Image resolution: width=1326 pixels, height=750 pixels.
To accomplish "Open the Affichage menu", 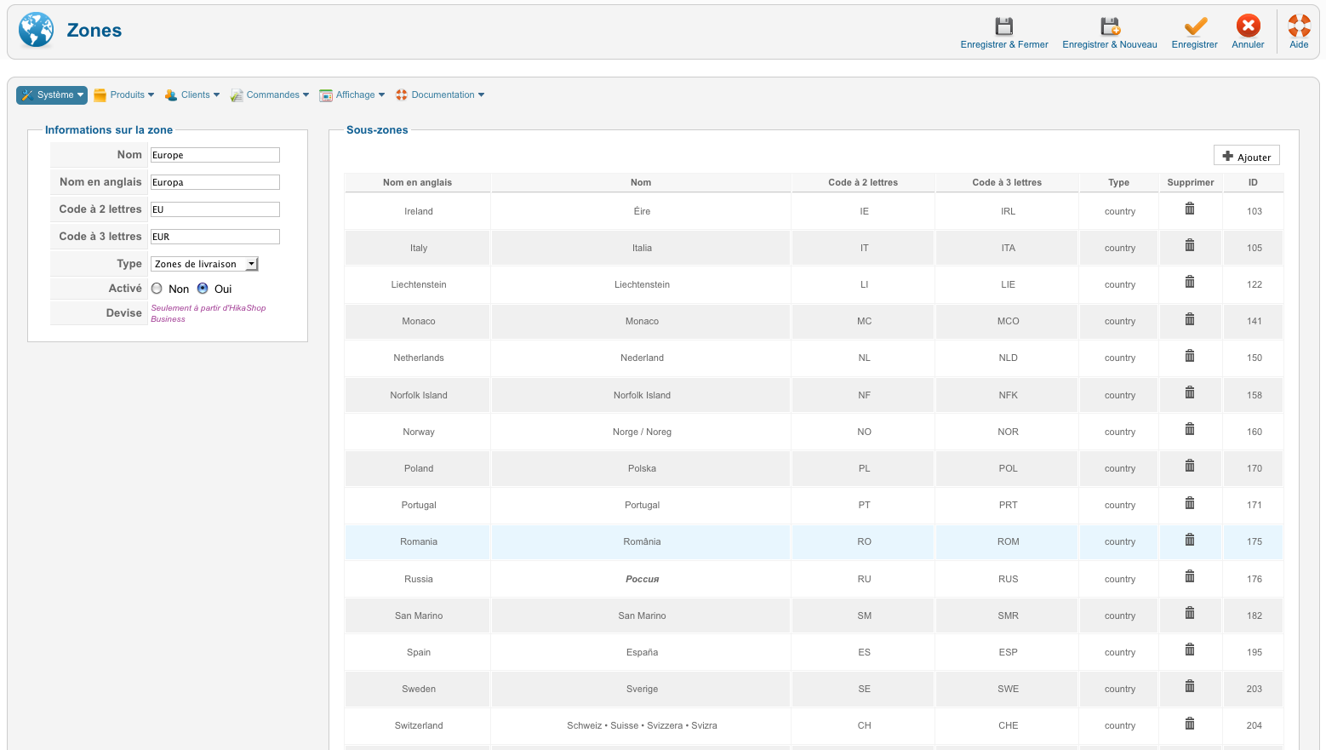I will coord(352,95).
